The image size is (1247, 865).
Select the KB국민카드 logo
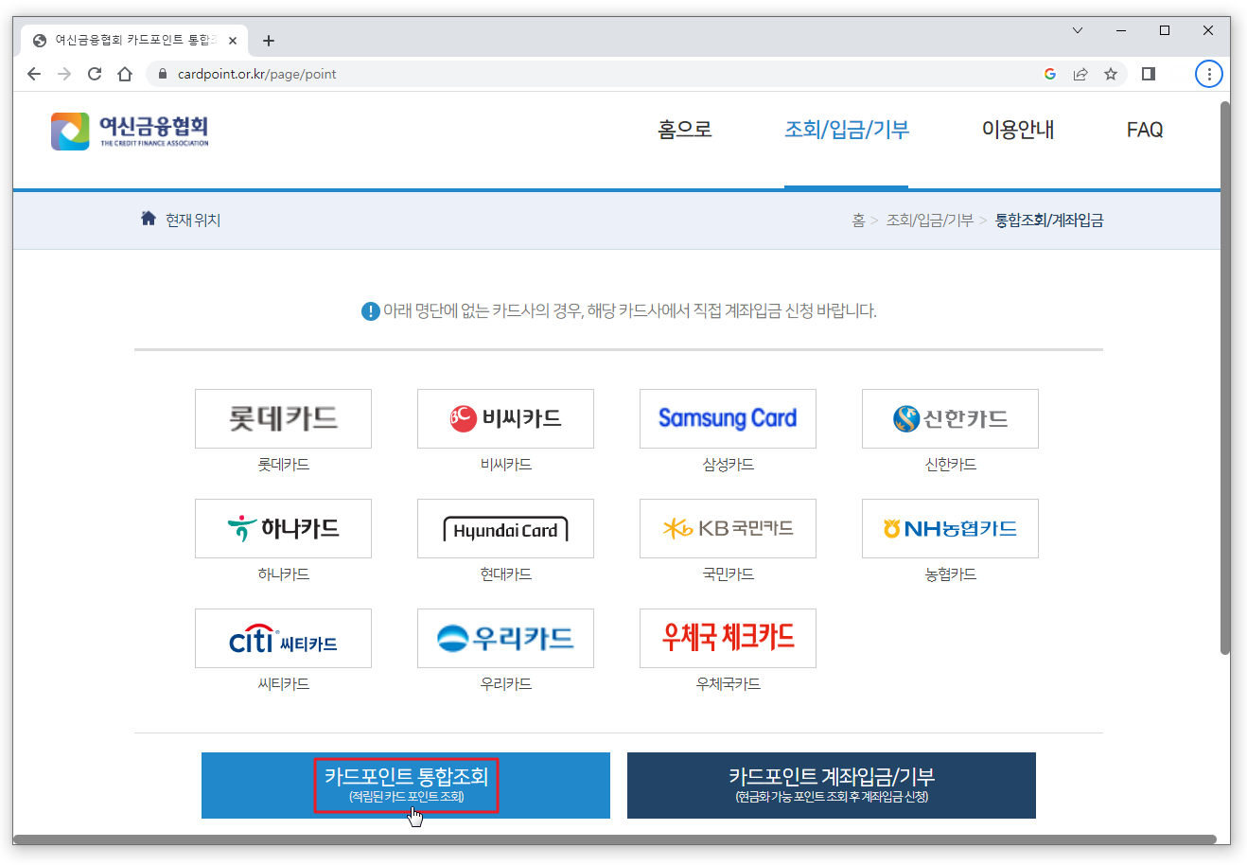[728, 528]
